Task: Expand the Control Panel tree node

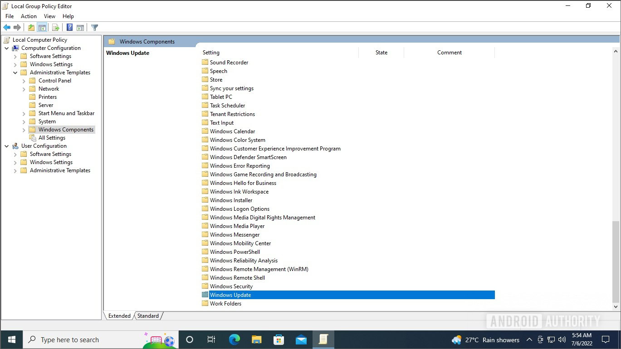Action: (24, 81)
